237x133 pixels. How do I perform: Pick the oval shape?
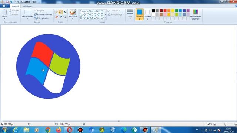[x=88, y=11]
